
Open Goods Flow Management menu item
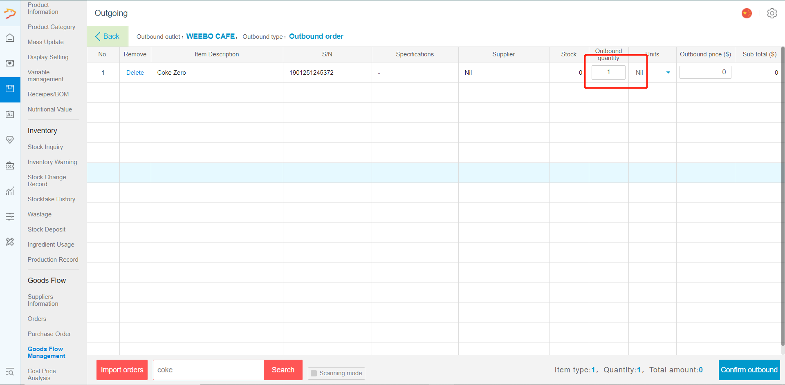(x=46, y=352)
